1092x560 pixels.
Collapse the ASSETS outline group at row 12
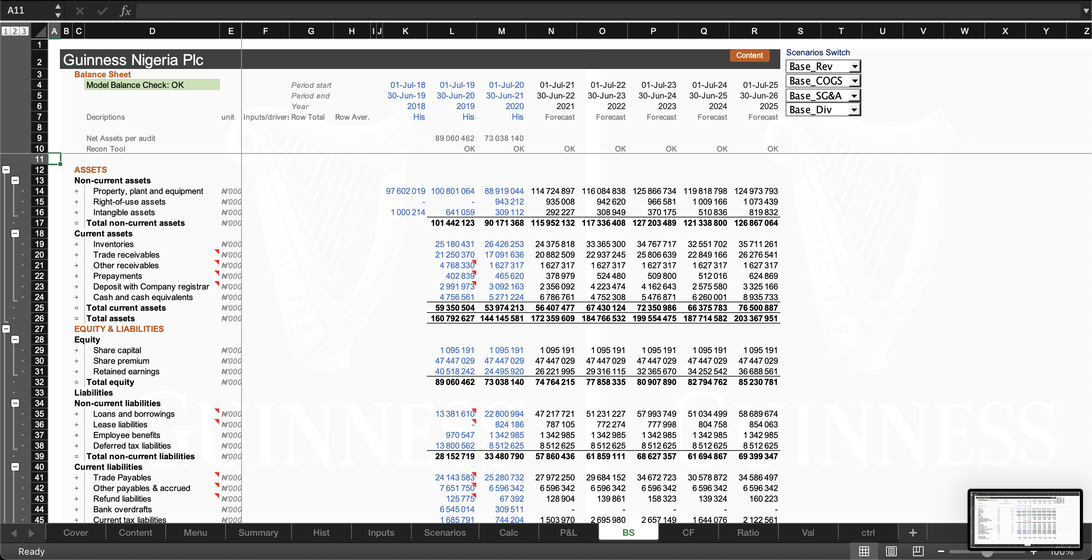click(6, 170)
